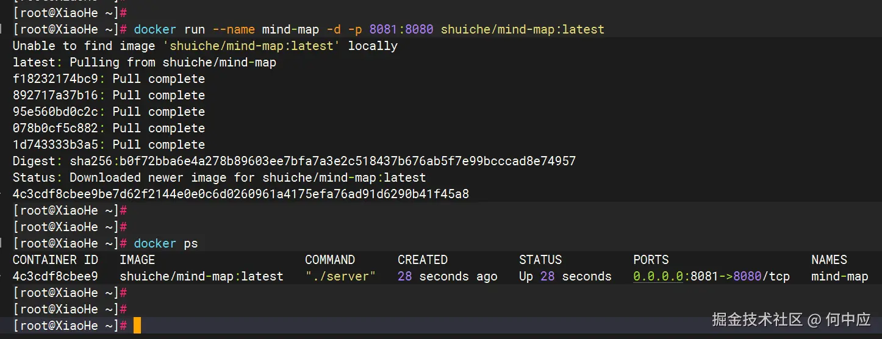Screen dimensions: 882x339
Task: Click the 掘金技术社区 watermark text
Action: (x=757, y=319)
